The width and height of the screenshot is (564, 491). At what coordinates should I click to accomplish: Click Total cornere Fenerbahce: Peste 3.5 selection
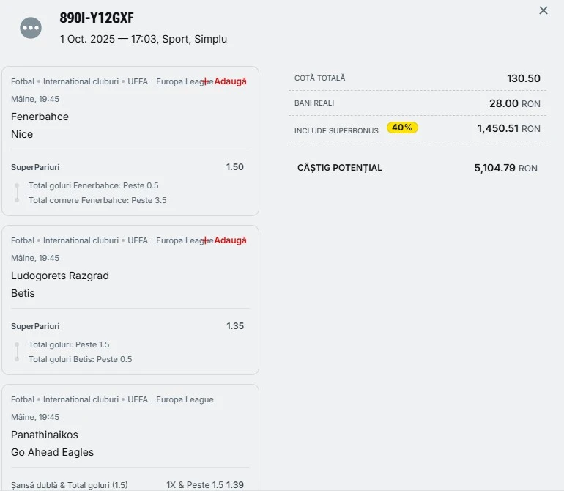point(97,200)
